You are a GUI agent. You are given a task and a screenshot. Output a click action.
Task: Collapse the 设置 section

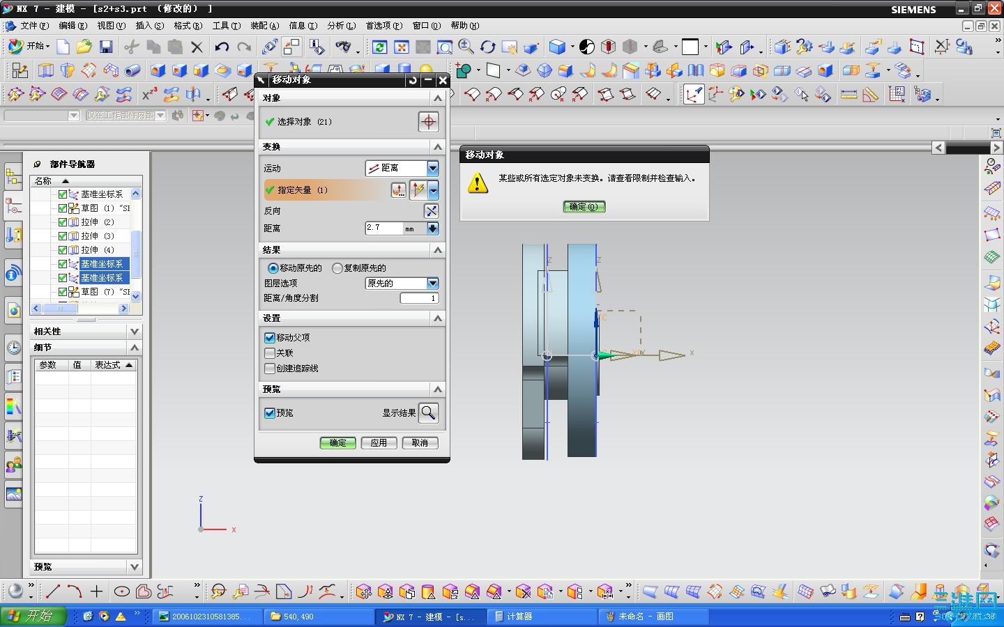(x=438, y=318)
